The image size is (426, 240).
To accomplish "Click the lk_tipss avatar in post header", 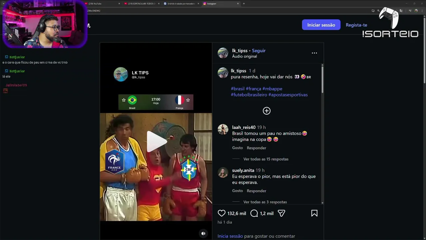I will click(223, 53).
